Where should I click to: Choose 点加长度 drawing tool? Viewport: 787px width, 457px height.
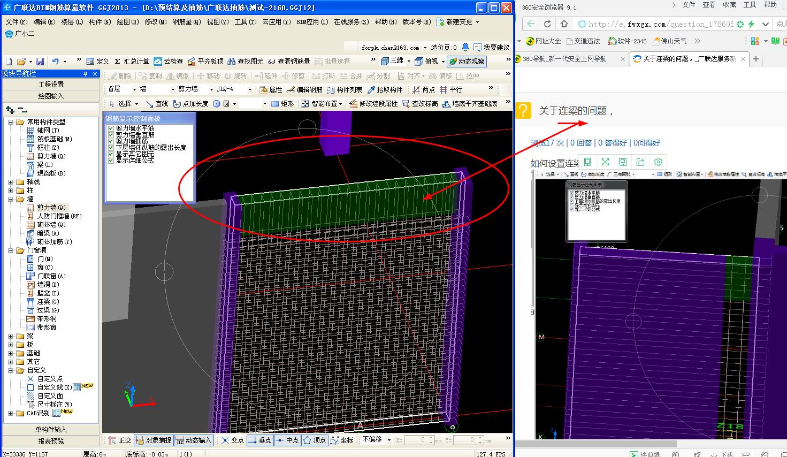point(190,103)
